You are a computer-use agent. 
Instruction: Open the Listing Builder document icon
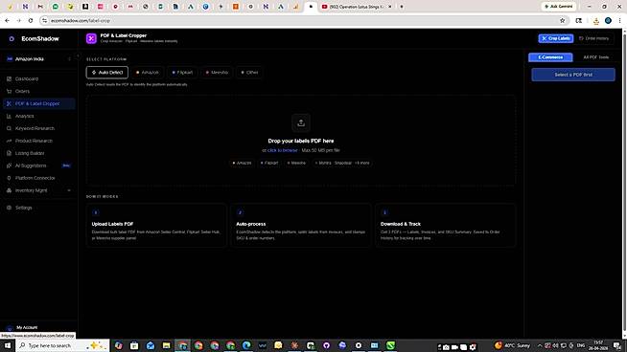click(9, 153)
